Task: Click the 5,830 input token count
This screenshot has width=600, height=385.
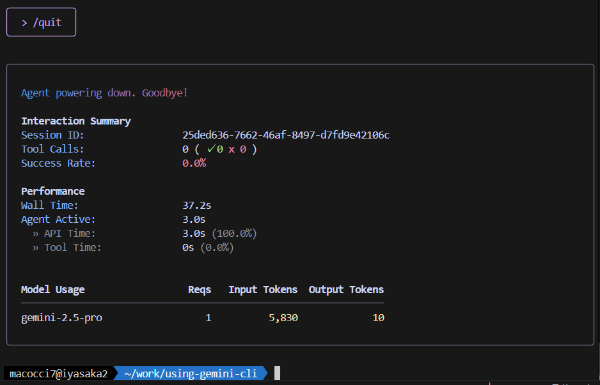Action: [x=283, y=318]
